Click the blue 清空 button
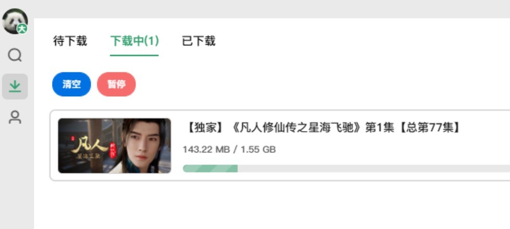 pos(71,84)
